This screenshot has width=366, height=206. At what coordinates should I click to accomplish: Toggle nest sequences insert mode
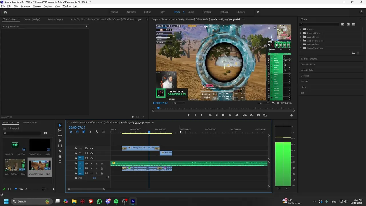coord(71,132)
